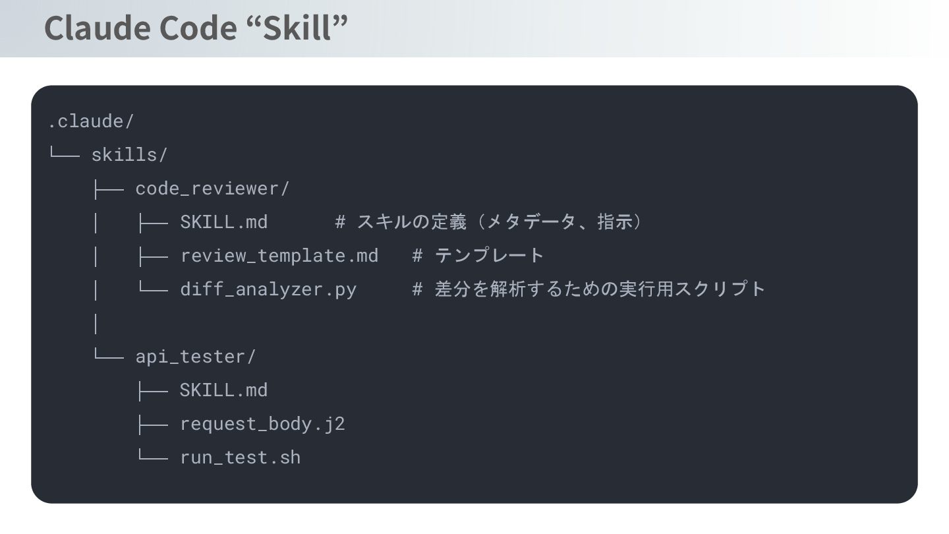This screenshot has height=534, width=949.
Task: Click the review_template.md file
Action: pyautogui.click(x=279, y=256)
